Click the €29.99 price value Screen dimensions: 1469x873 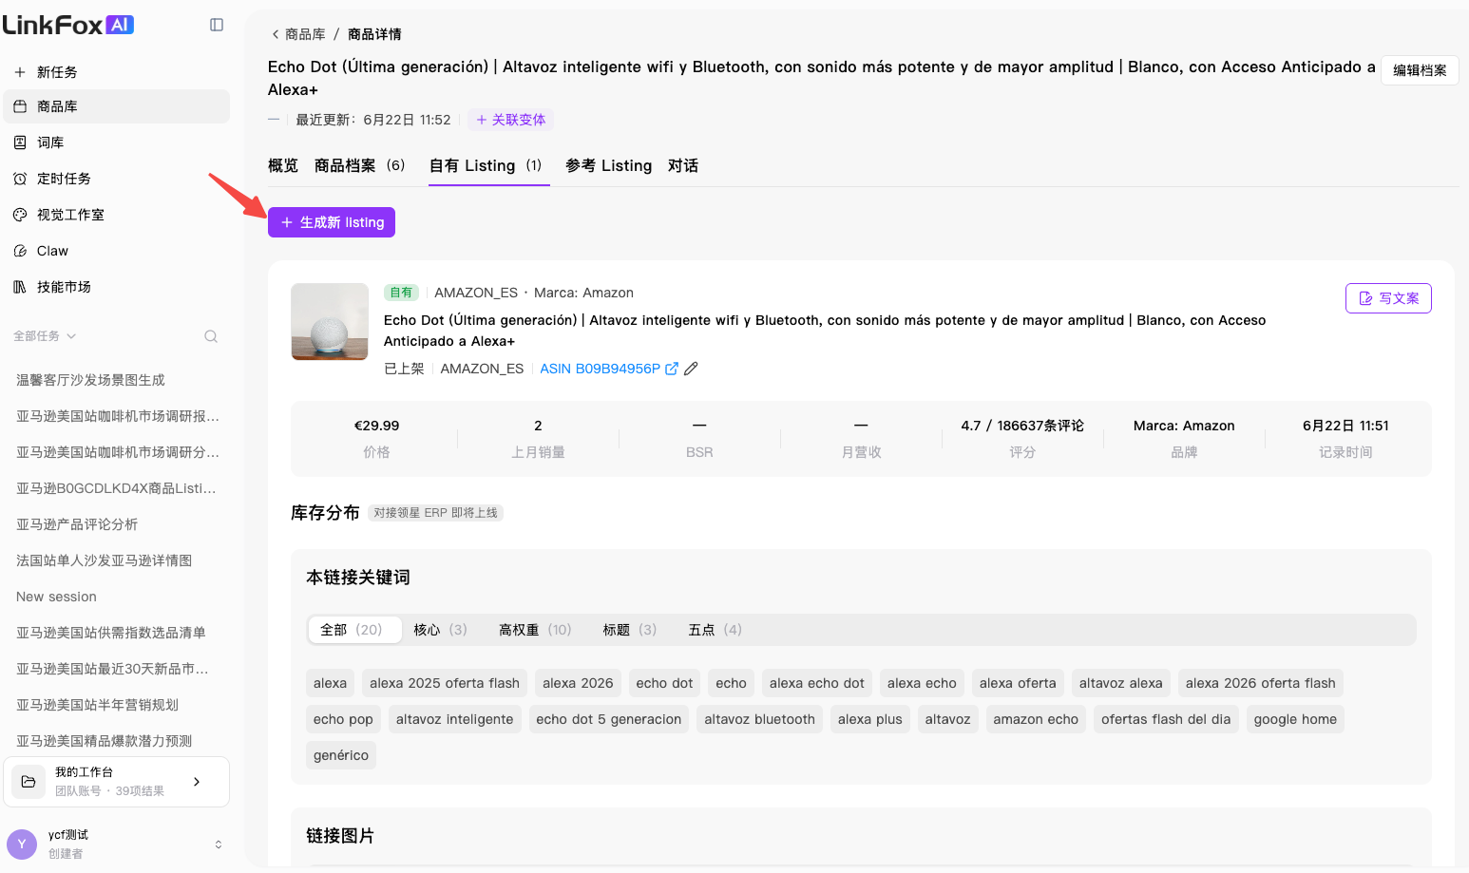coord(376,426)
